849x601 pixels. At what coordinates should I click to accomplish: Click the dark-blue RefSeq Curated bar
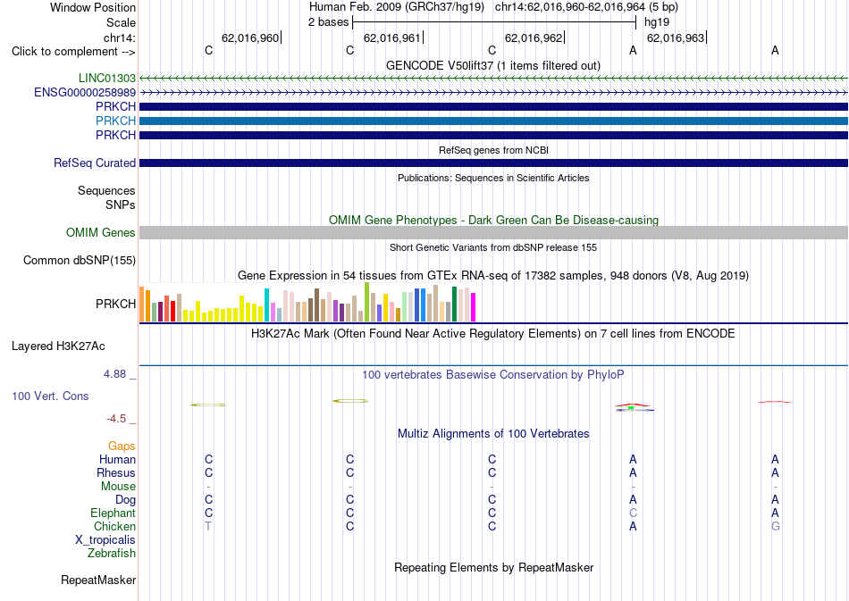click(494, 163)
